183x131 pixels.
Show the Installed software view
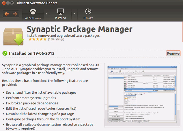point(60,14)
